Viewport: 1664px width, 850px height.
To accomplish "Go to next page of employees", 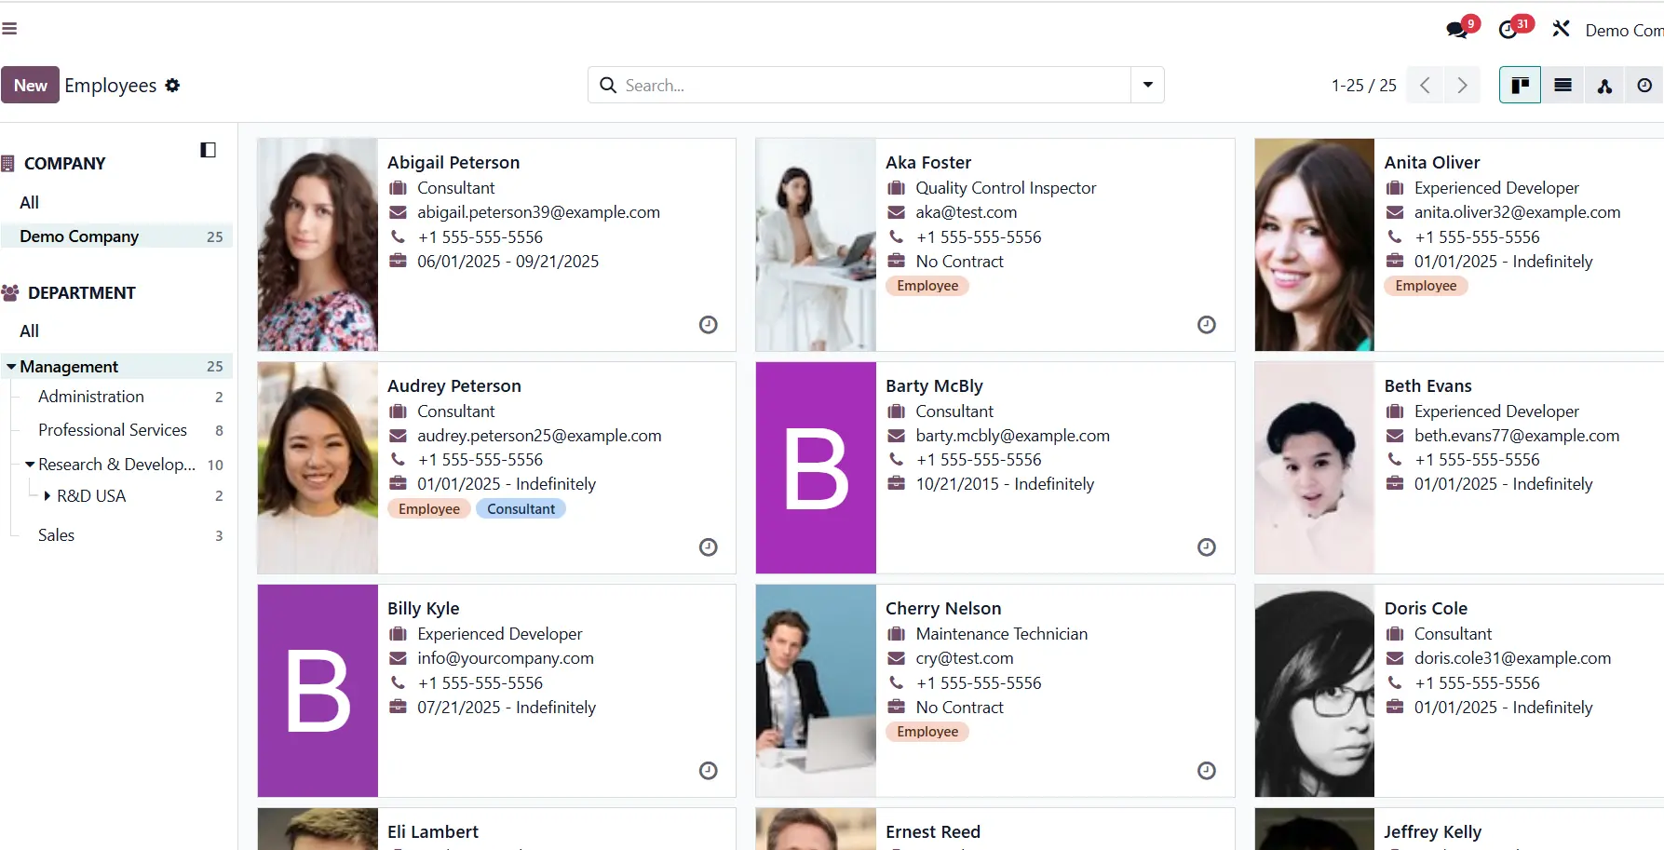I will (1462, 86).
